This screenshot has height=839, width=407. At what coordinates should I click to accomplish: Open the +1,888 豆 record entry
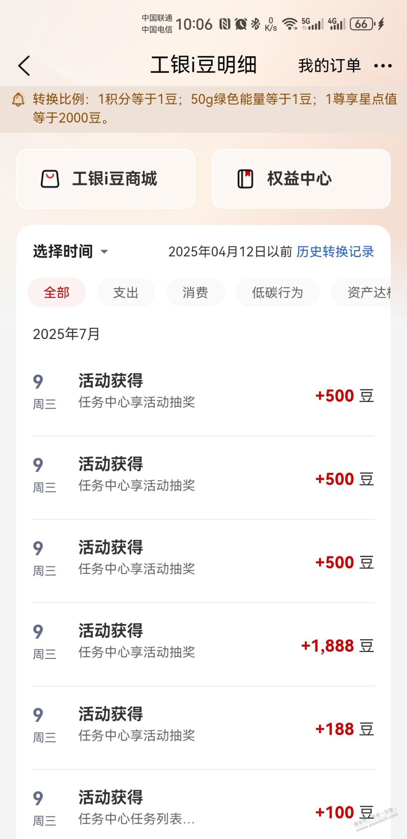tap(203, 645)
